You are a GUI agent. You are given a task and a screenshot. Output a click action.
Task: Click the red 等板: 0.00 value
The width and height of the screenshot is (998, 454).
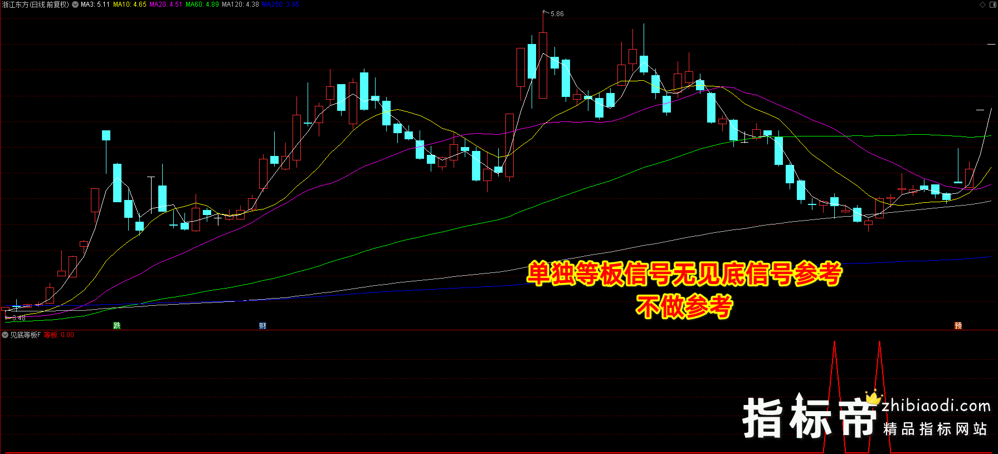click(59, 335)
